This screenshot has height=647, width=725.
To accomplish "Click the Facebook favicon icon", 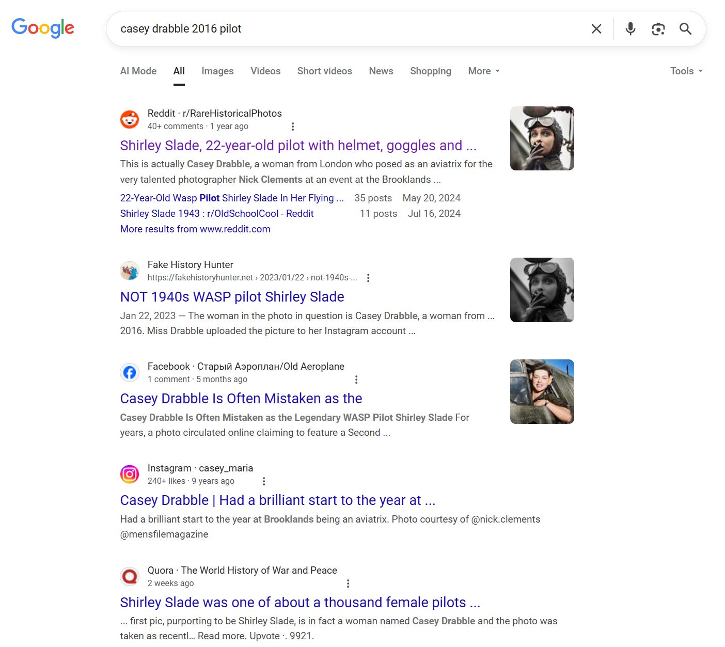I will point(130,372).
